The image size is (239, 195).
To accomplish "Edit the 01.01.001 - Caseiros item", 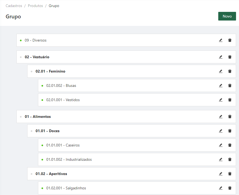I will pos(221,145).
